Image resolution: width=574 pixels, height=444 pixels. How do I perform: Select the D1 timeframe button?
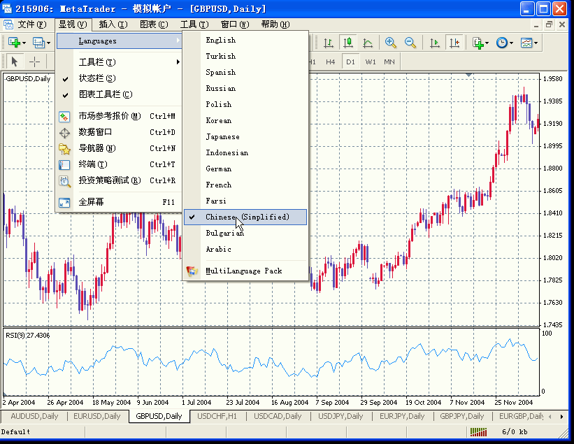[x=351, y=62]
